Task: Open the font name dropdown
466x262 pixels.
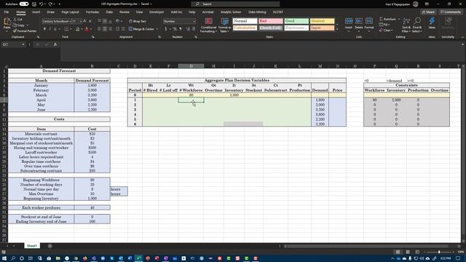Action: click(70, 21)
